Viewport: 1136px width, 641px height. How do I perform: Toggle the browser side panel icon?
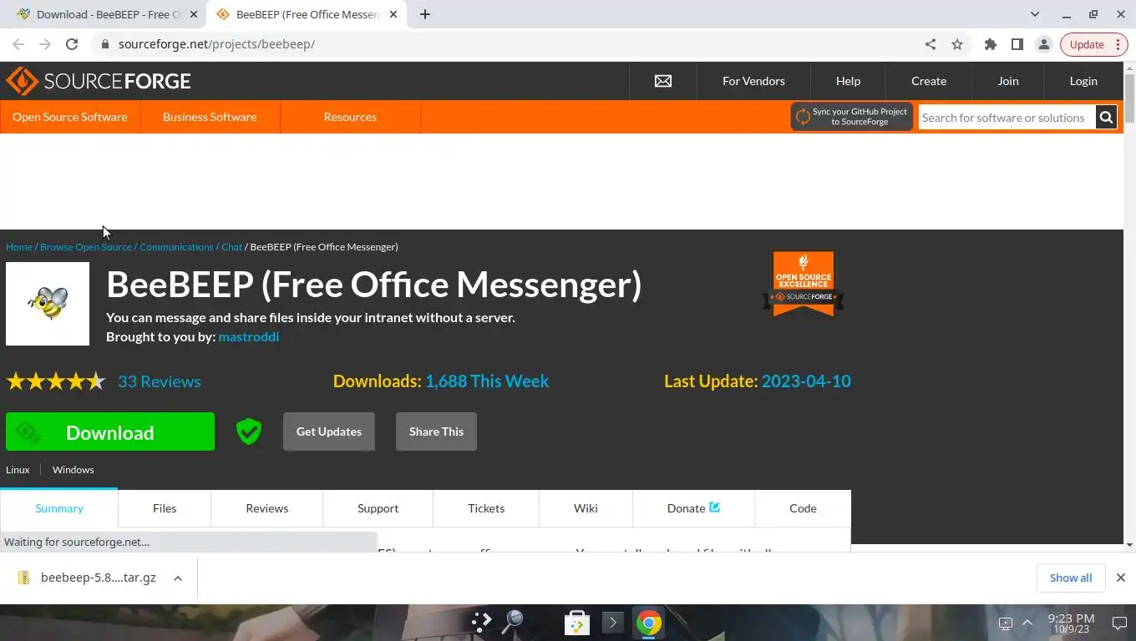(1017, 44)
